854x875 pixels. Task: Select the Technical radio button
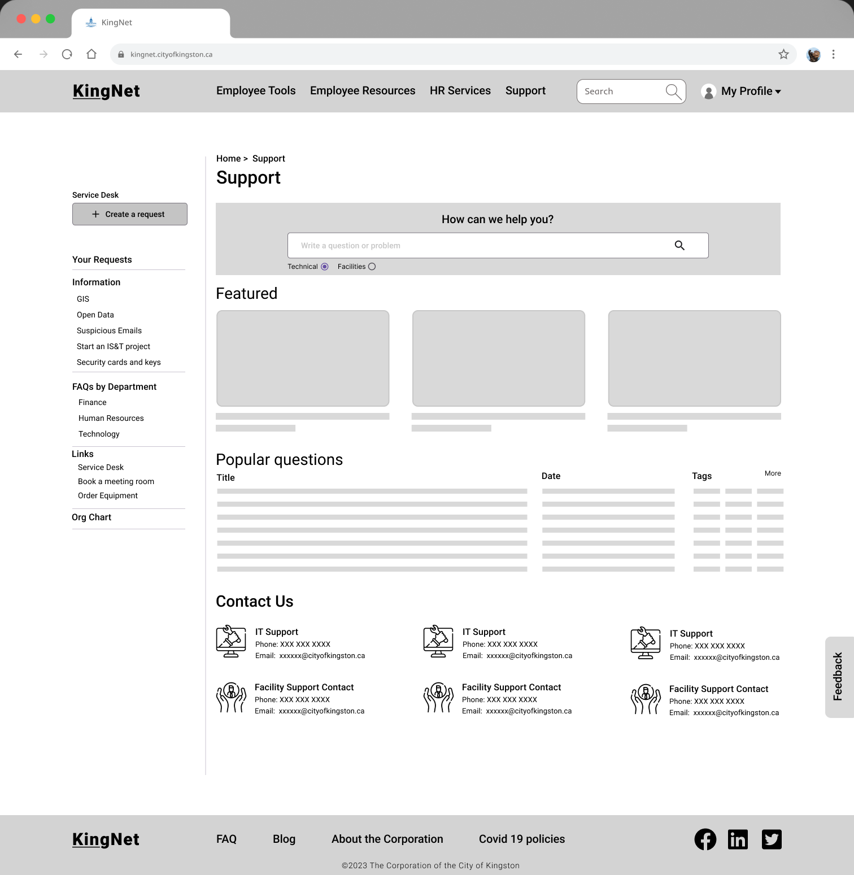tap(325, 266)
